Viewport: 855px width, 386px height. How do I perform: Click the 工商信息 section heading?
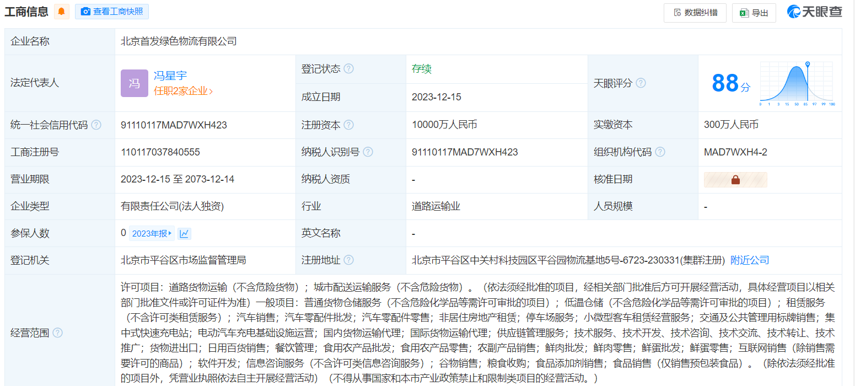tap(26, 12)
